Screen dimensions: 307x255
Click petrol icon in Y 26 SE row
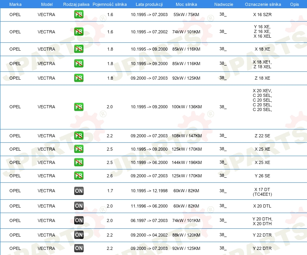pos(79,175)
